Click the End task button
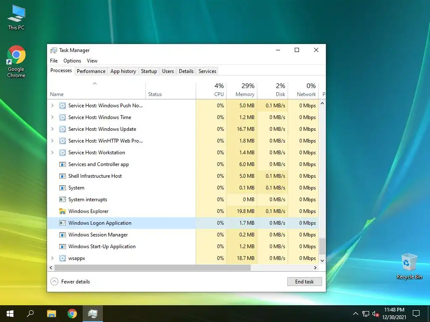The image size is (430, 322). pyautogui.click(x=304, y=281)
